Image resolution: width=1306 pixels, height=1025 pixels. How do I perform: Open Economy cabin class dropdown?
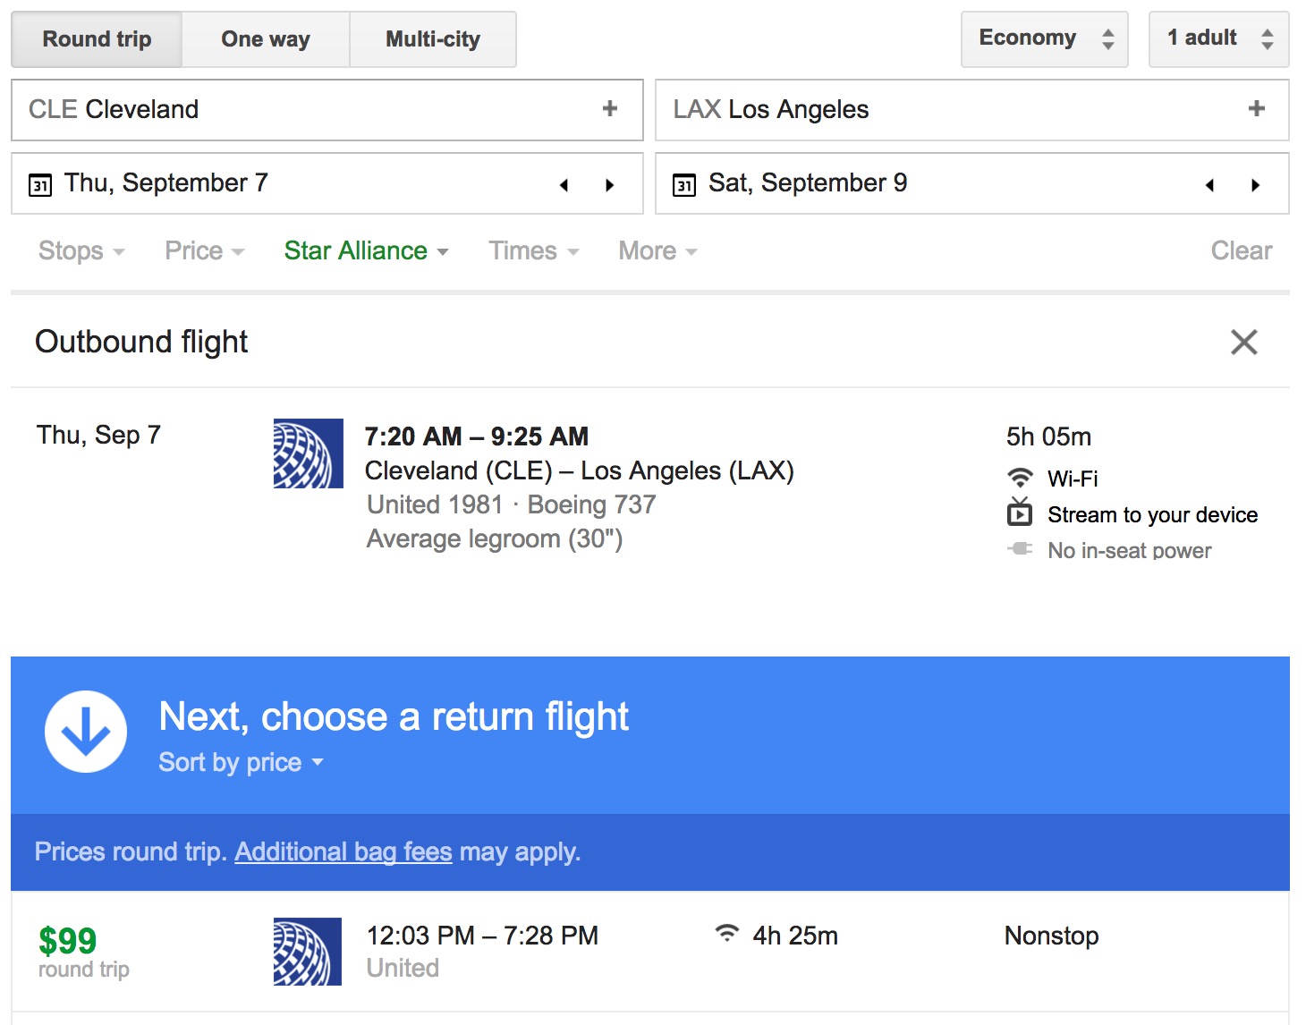(x=1044, y=38)
